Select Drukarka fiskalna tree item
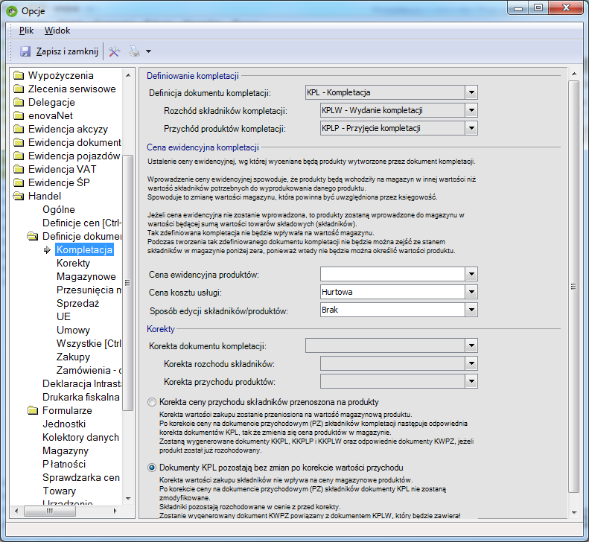Image resolution: width=589 pixels, height=542 pixels. pos(80,397)
